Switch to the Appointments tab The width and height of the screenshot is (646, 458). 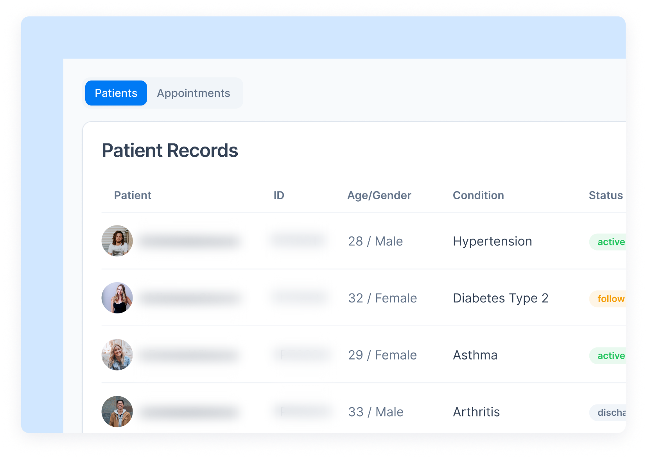pos(194,93)
